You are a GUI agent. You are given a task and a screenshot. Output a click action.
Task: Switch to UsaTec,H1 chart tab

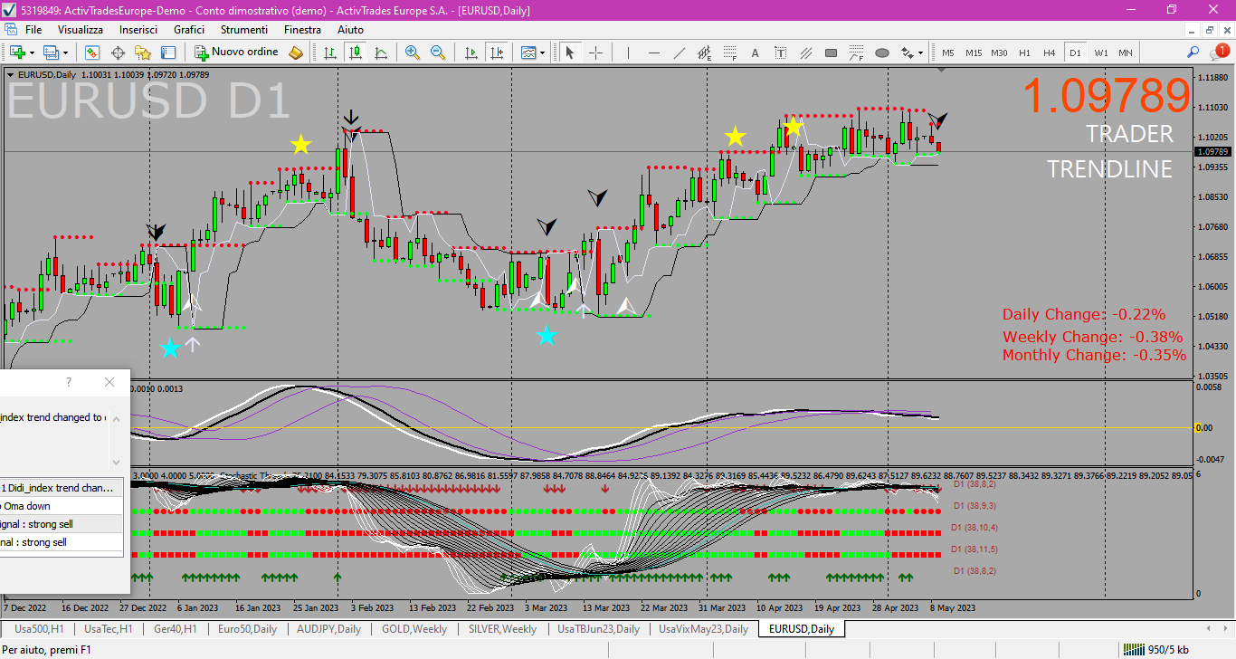(x=109, y=629)
